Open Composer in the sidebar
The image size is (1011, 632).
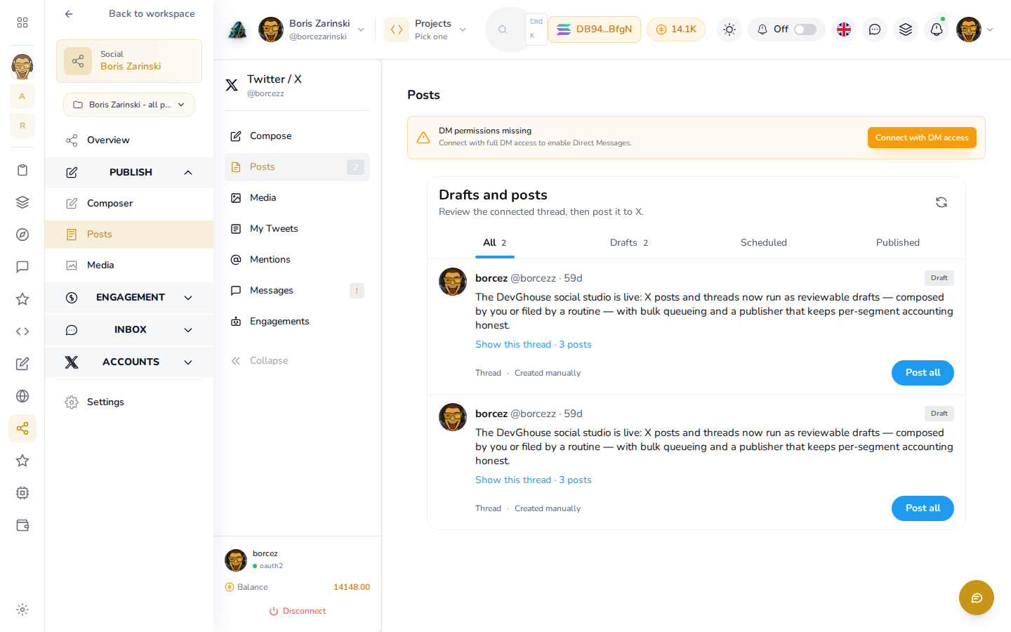point(129,204)
